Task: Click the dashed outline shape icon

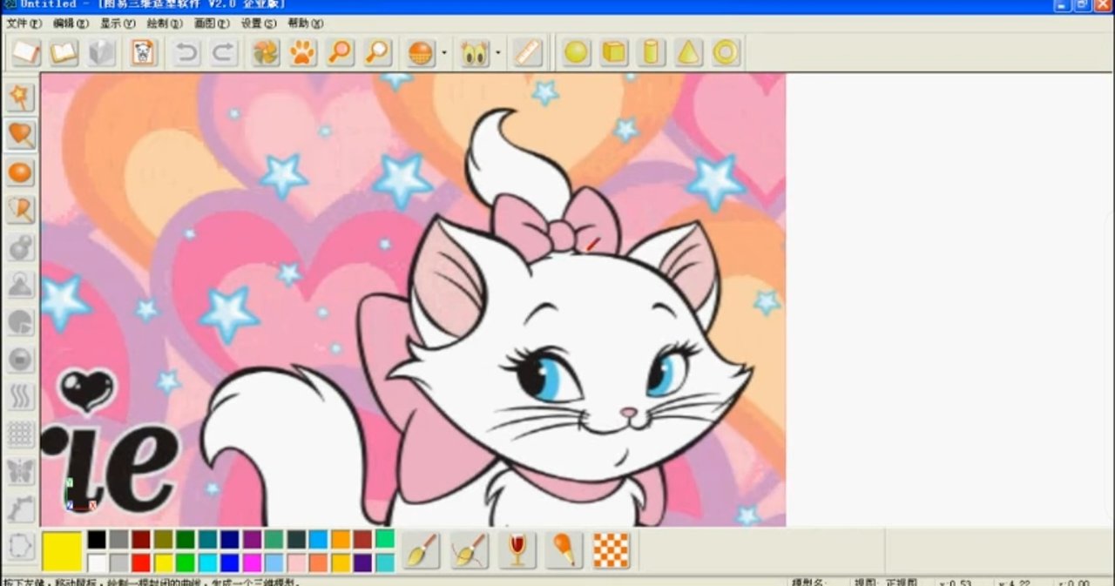Action: tap(20, 548)
